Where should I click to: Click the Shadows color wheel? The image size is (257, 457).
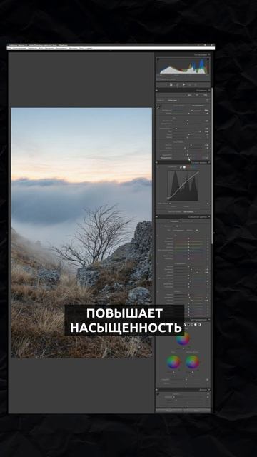pyautogui.click(x=173, y=362)
